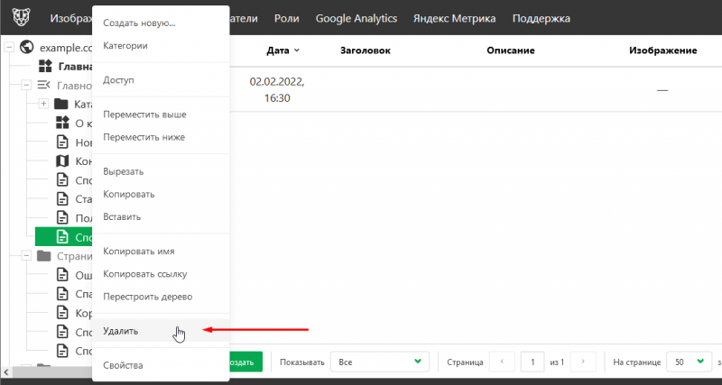This screenshot has height=385, width=722.
Task: Click the green create button at the bottom
Action: coord(244,362)
